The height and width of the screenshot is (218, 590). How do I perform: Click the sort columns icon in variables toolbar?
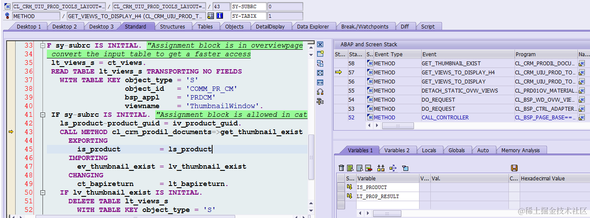[x=381, y=168]
